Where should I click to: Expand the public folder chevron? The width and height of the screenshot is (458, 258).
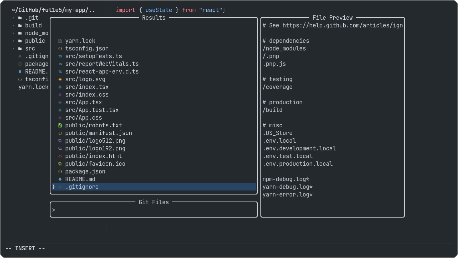[13, 41]
